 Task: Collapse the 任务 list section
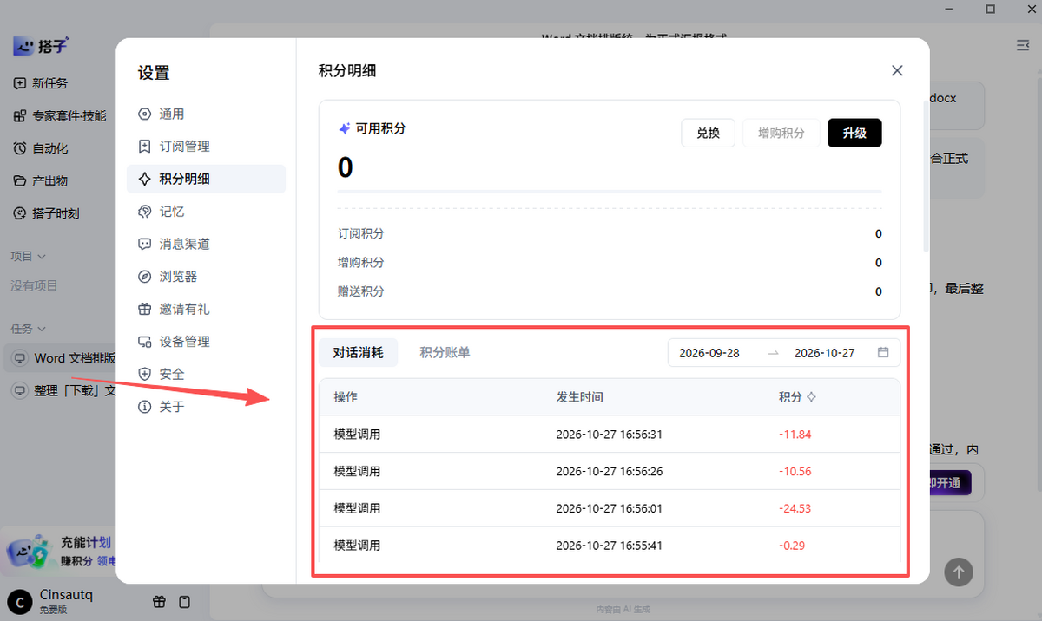pyautogui.click(x=29, y=329)
